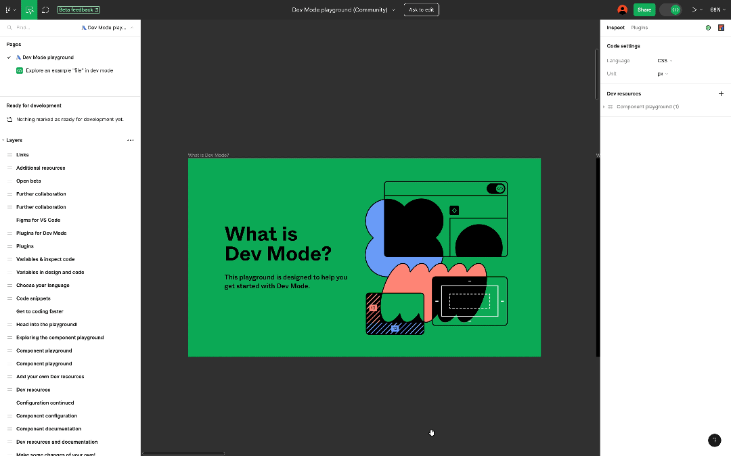
Task: Select the Exploring the component playground layer
Action: [60, 337]
